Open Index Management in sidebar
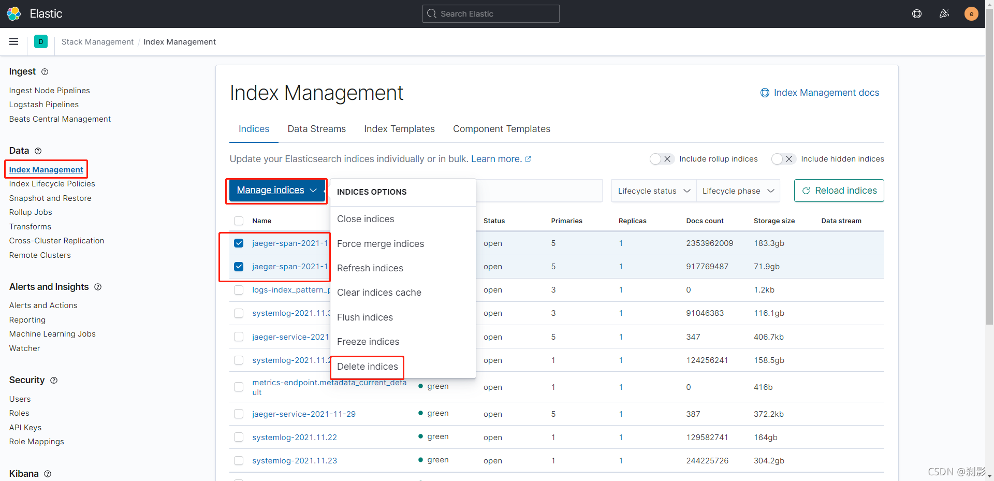The height and width of the screenshot is (481, 994). 46,170
